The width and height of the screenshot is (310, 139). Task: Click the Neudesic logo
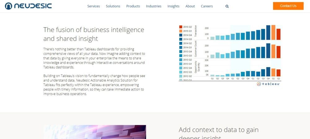28,6
